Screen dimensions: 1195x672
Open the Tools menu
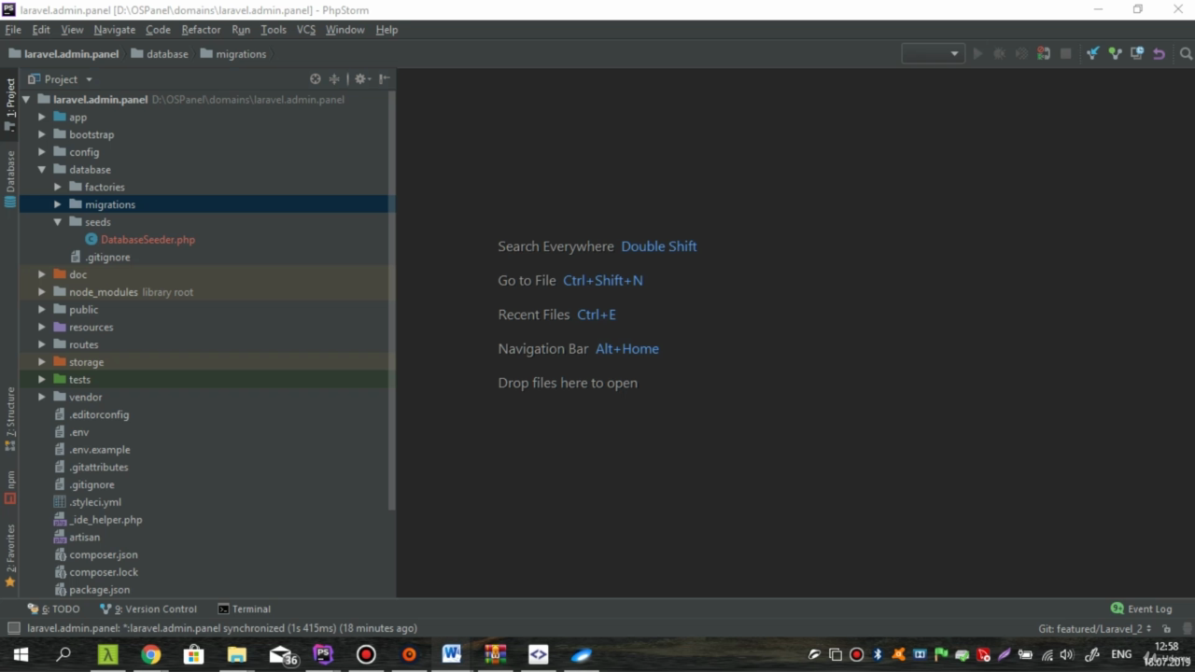274,30
